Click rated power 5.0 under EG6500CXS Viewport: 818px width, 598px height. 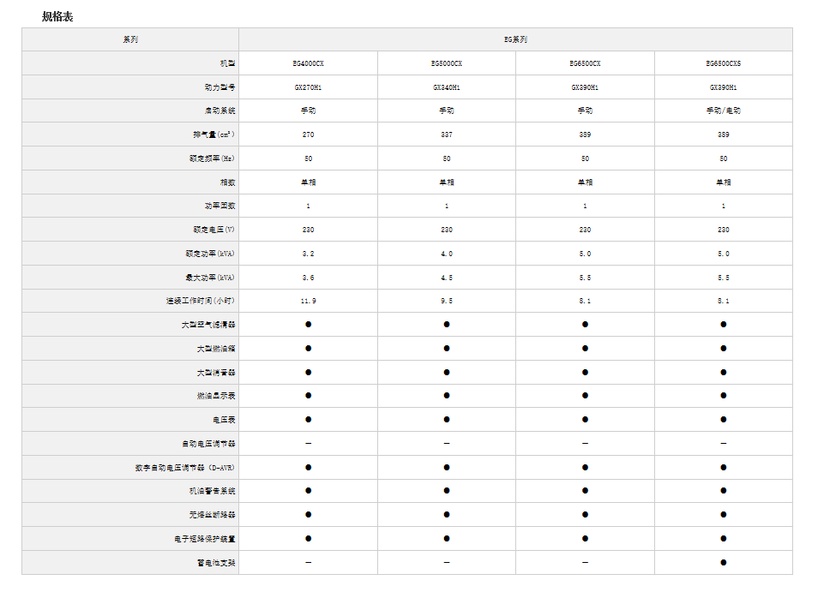pyautogui.click(x=723, y=254)
